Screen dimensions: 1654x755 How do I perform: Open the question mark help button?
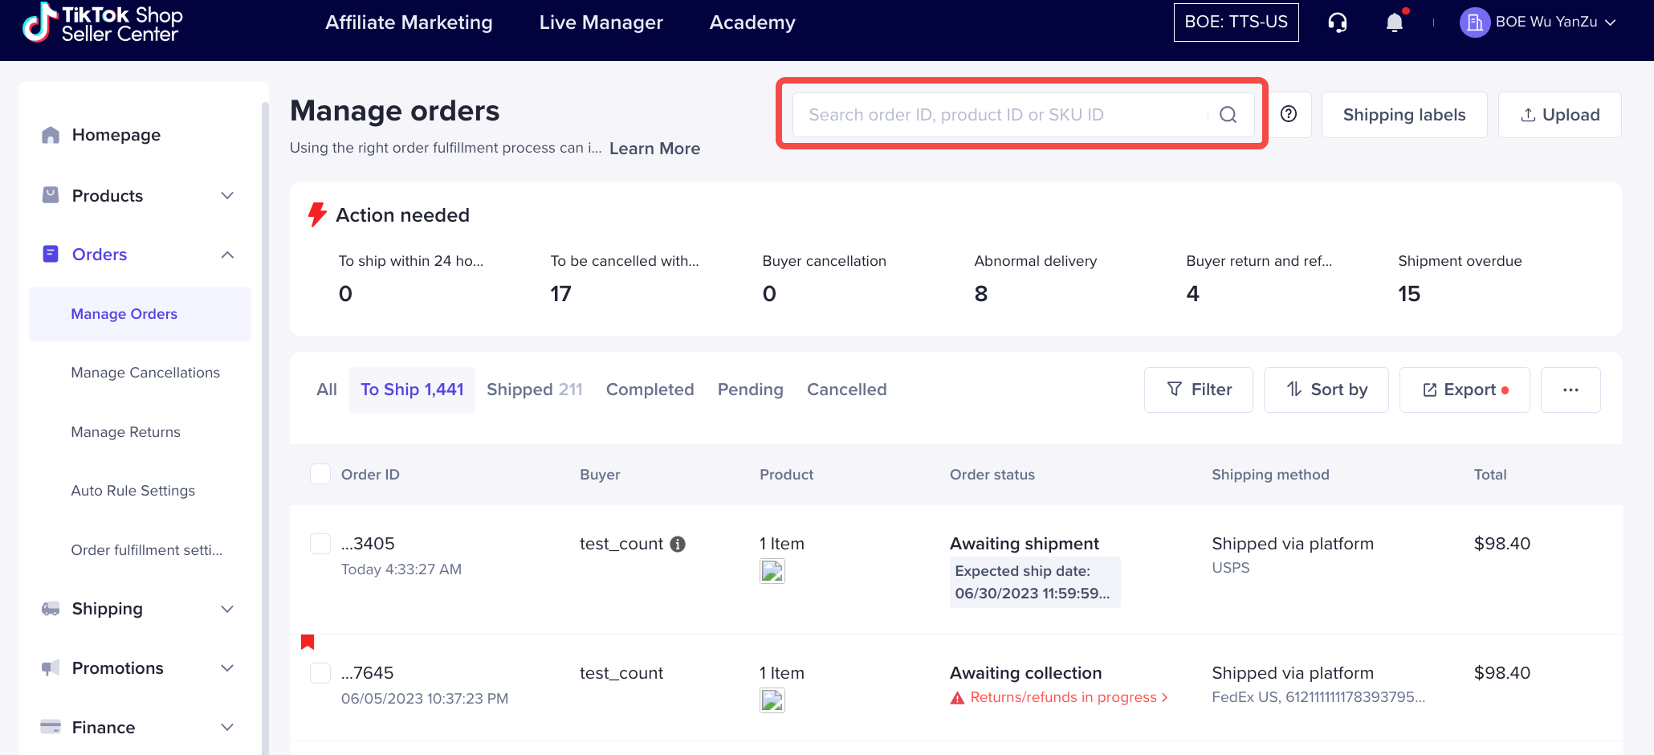click(1289, 114)
